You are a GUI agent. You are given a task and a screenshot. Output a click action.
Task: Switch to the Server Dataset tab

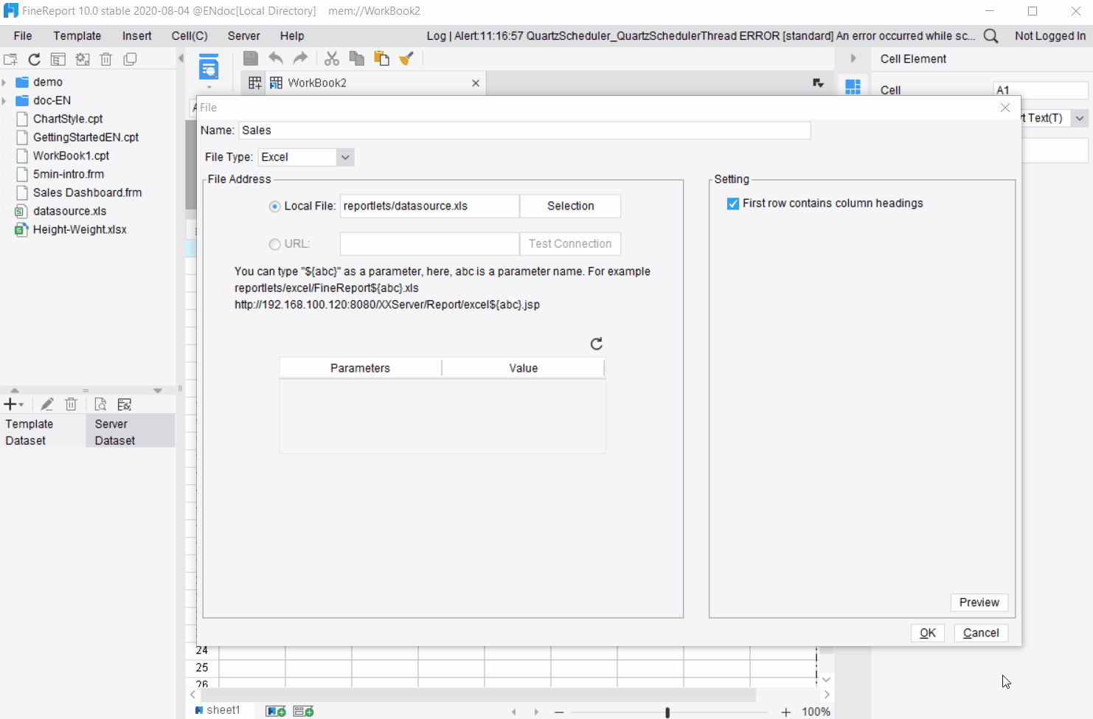tap(131, 432)
